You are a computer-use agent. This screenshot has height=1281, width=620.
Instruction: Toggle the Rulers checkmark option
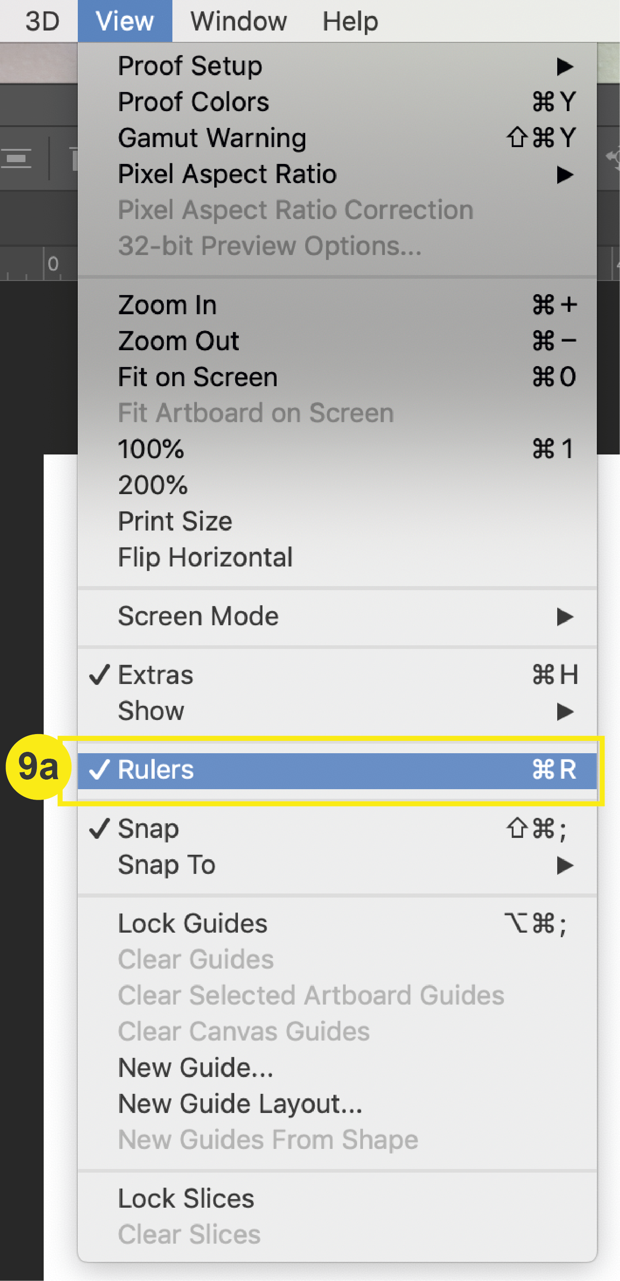(155, 770)
